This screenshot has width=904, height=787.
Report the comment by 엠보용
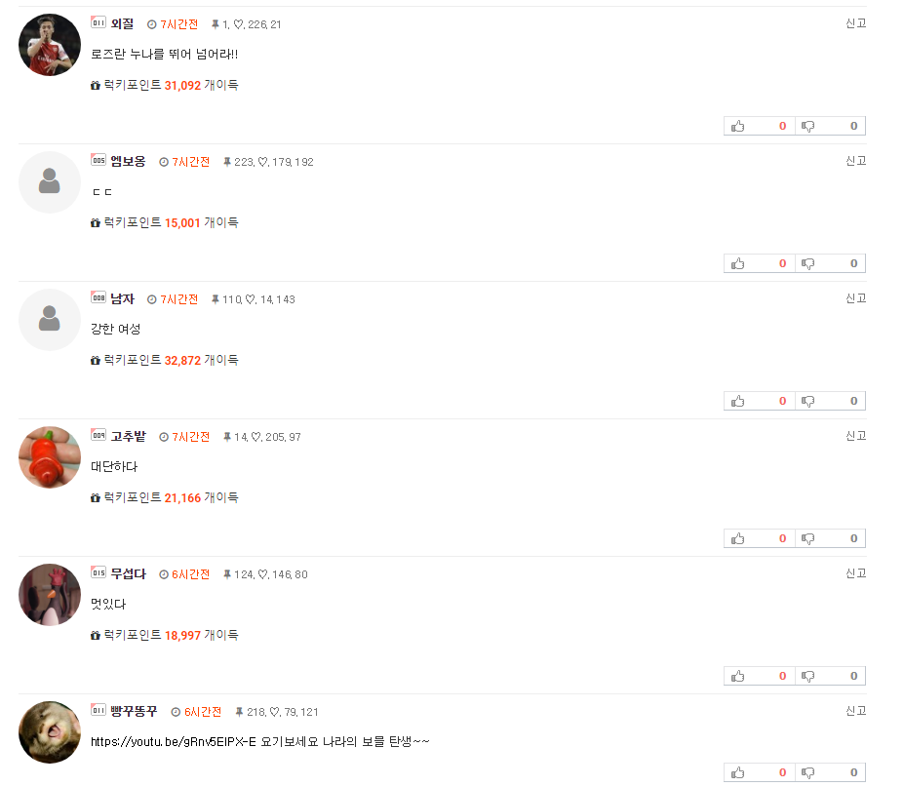(x=855, y=161)
